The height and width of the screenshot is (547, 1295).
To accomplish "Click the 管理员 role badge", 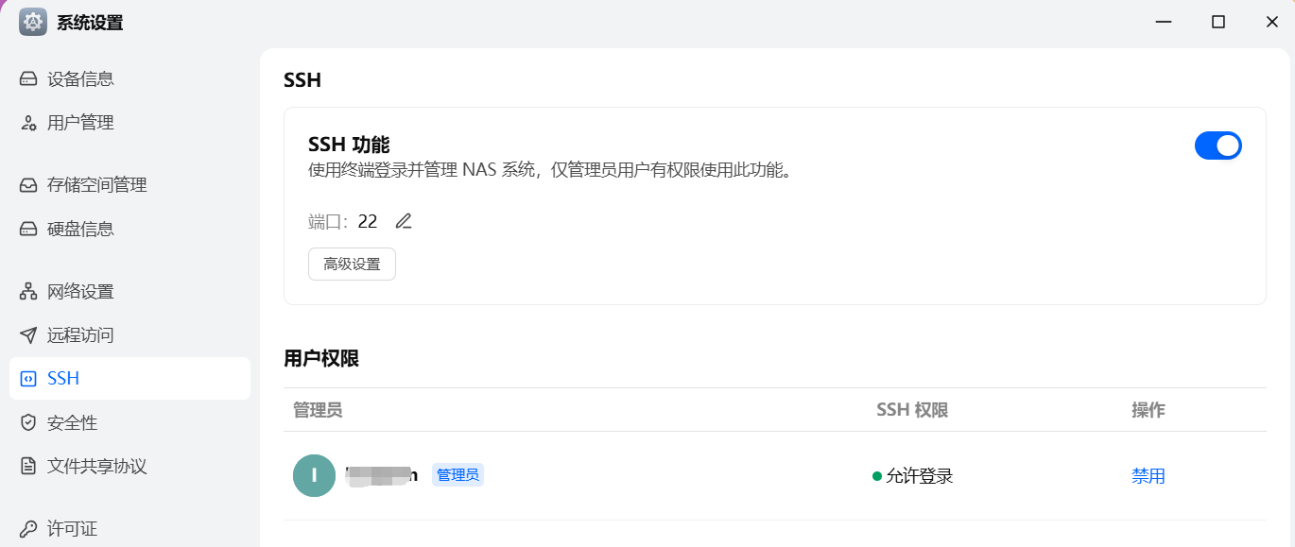I will 458,475.
